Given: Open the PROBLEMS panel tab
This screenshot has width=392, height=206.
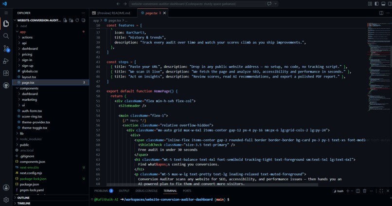Looking at the screenshot, I should (104, 191).
